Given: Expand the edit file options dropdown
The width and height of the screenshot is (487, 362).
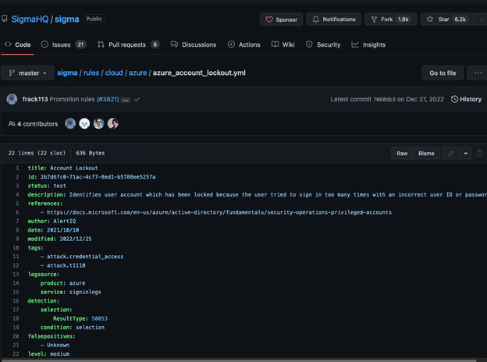Looking at the screenshot, I should pos(466,154).
